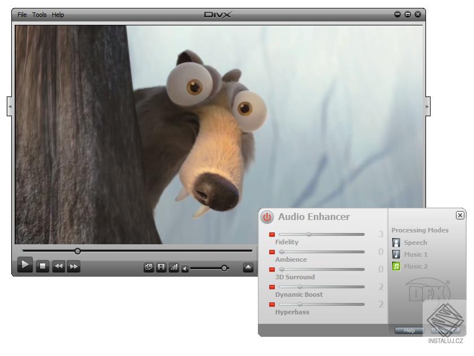This screenshot has height=356, width=474.
Task: Toggle the Dynamic Boost red enable button
Action: (x=272, y=287)
